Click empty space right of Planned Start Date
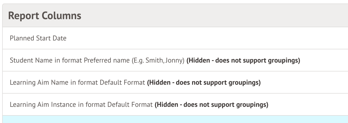 point(216,38)
